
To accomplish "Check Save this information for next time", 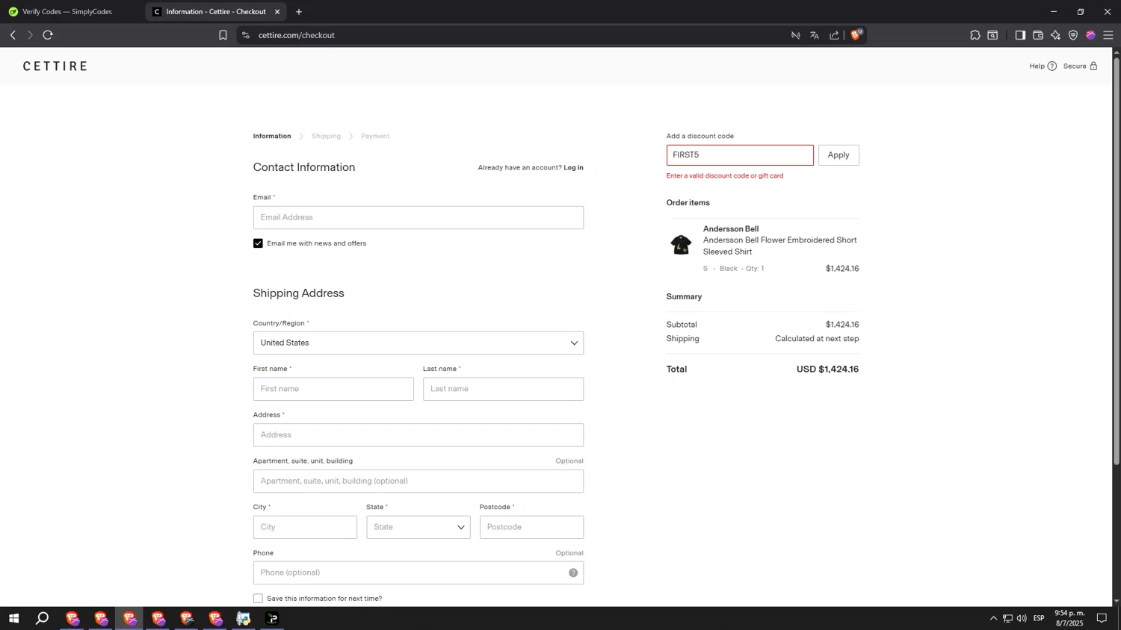I will [258, 599].
